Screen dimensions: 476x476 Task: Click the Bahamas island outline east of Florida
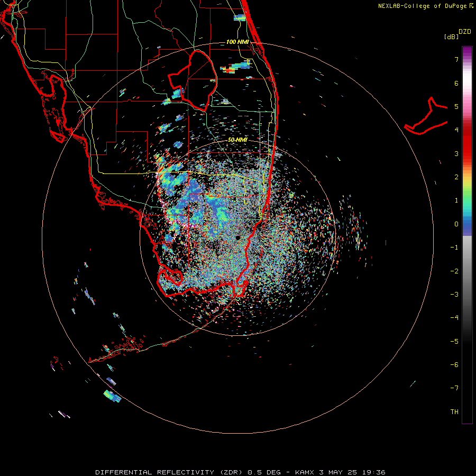426,116
